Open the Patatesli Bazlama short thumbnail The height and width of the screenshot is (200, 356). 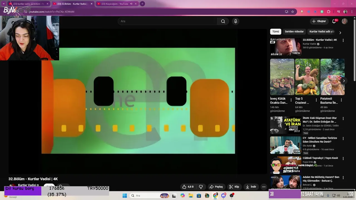click(332, 77)
